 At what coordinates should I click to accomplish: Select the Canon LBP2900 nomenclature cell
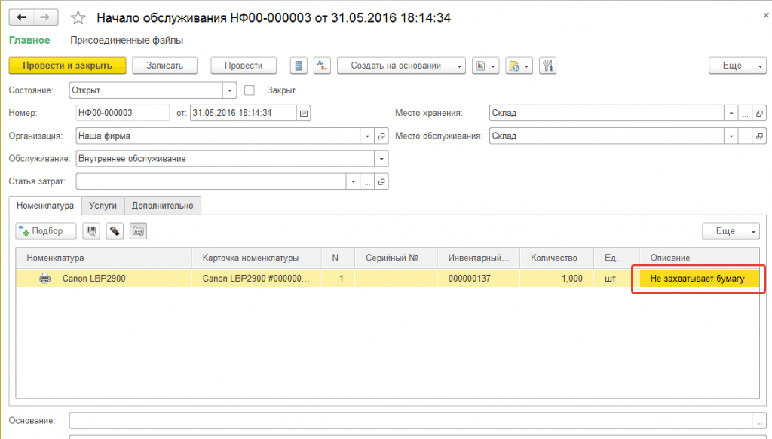tap(104, 279)
